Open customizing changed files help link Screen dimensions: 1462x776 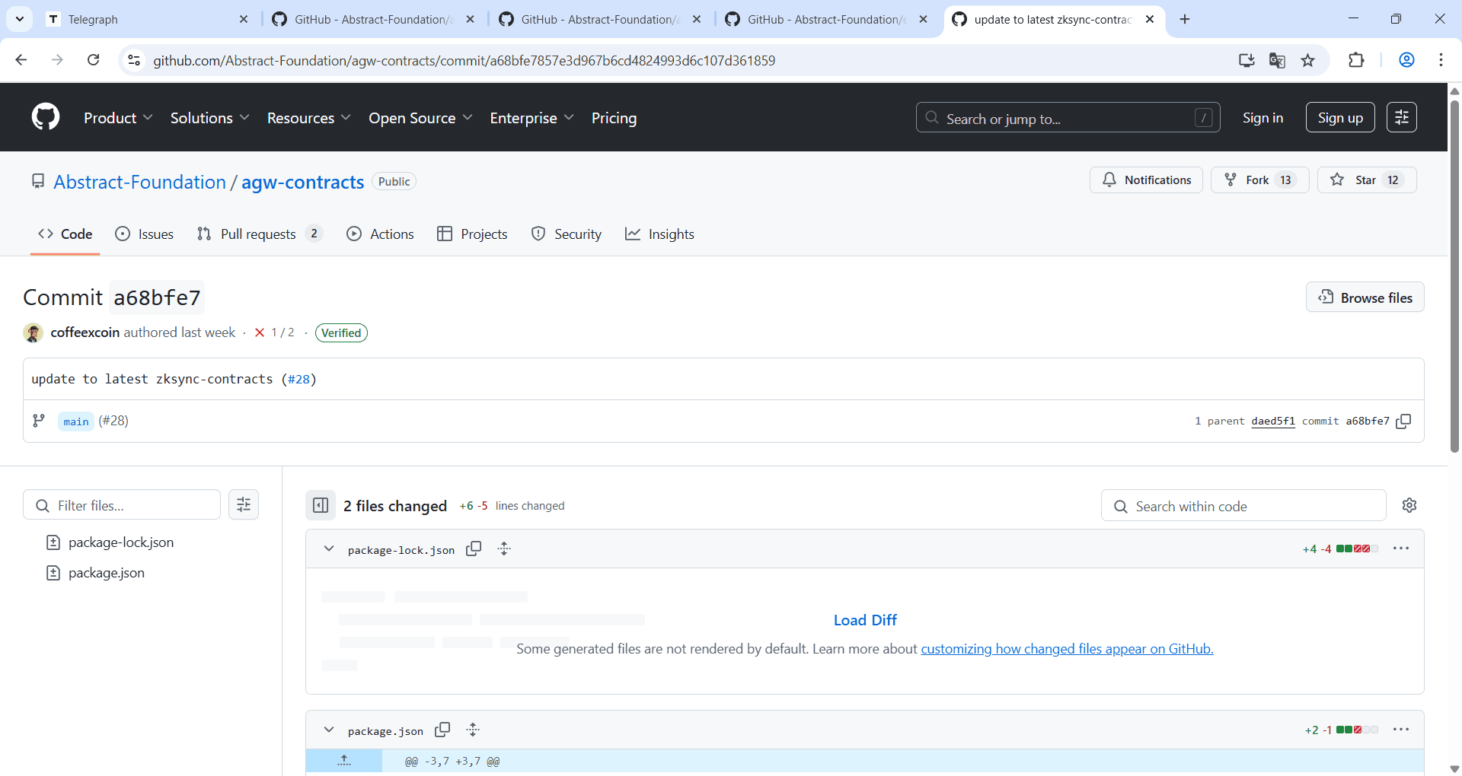(x=1067, y=649)
